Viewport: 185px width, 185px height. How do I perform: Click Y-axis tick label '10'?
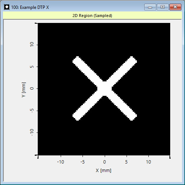(x=32, y=44)
